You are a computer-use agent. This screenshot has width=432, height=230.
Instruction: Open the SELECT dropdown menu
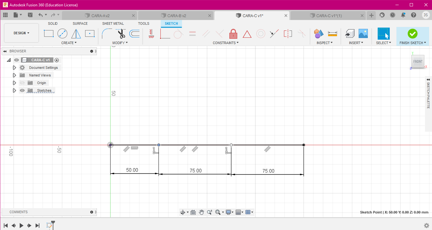383,43
